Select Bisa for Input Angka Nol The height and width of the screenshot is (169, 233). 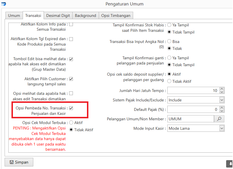169,42
